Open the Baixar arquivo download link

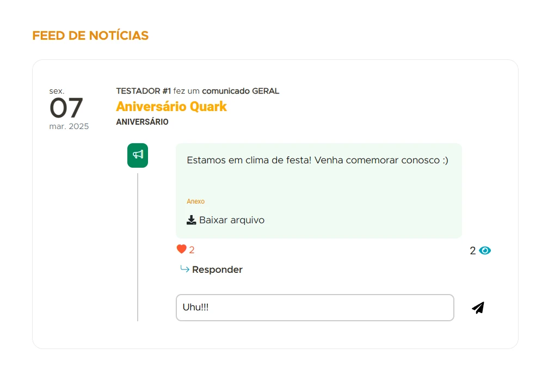[232, 220]
